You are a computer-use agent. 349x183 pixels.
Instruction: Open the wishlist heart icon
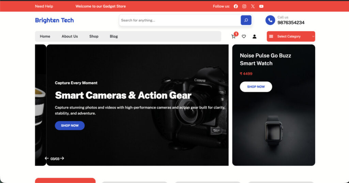244,36
